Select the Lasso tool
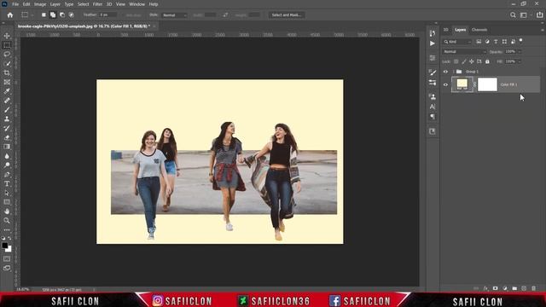Viewport: 546px width, 307px height. pos(7,55)
